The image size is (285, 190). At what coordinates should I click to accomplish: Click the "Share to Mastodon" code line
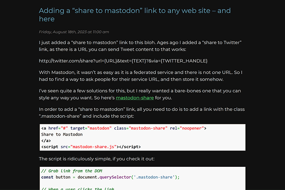(62, 134)
